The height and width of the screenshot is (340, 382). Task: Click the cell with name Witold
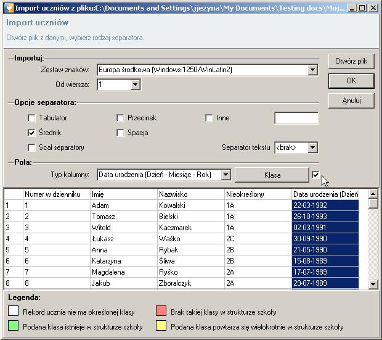click(x=124, y=228)
